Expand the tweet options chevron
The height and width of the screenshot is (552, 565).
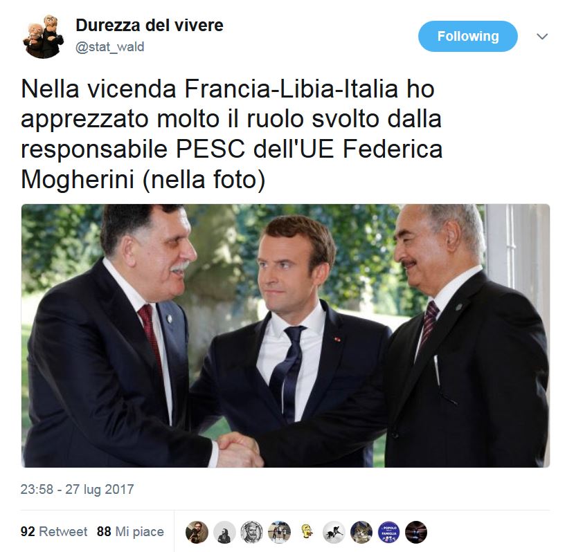(x=542, y=37)
